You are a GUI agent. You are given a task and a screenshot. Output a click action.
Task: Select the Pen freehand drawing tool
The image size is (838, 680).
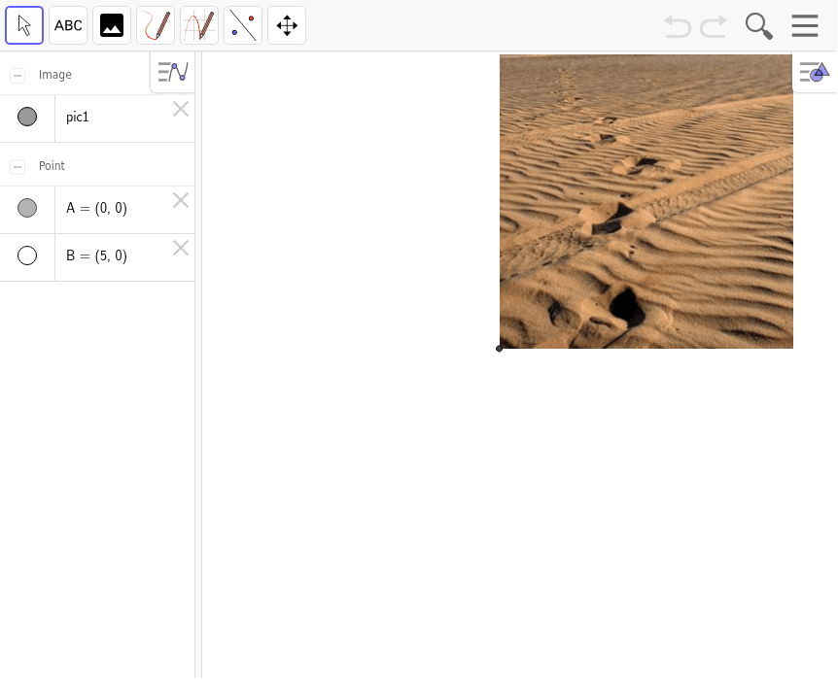click(156, 25)
